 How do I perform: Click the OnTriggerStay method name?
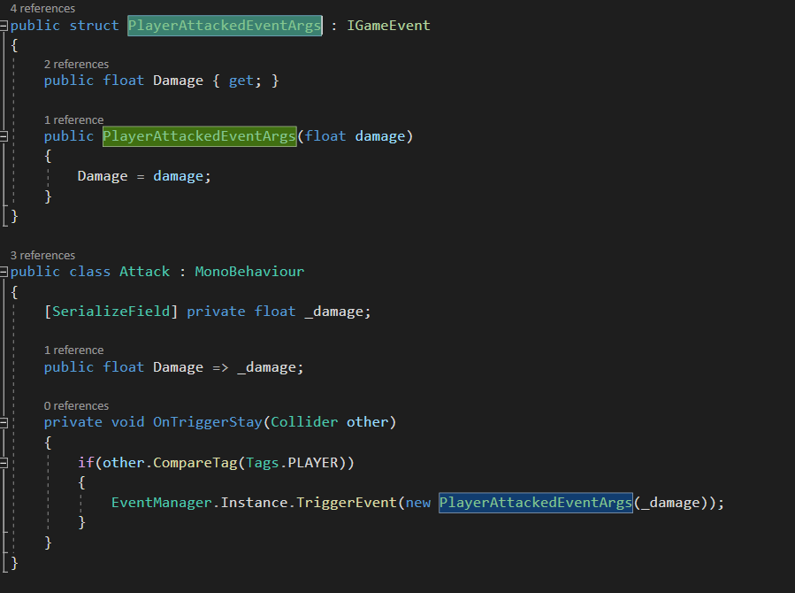tap(207, 422)
